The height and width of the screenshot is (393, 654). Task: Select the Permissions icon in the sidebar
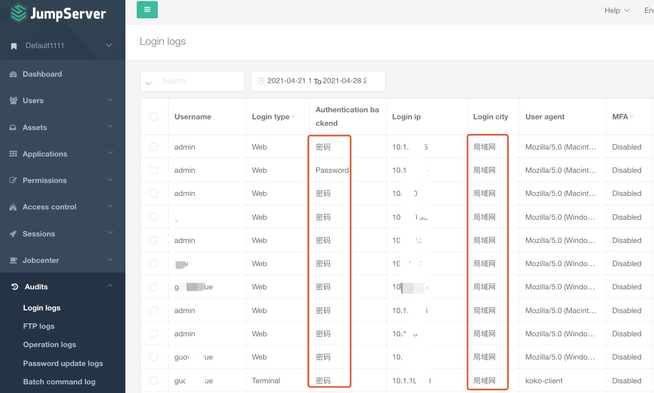tap(12, 180)
